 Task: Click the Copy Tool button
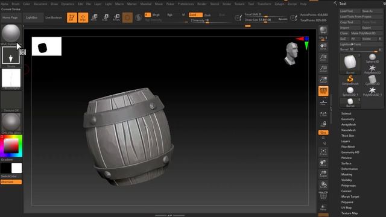click(350, 22)
